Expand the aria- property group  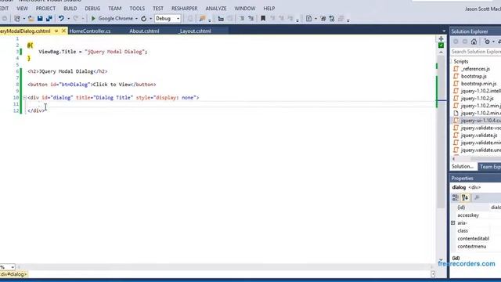click(x=452, y=222)
